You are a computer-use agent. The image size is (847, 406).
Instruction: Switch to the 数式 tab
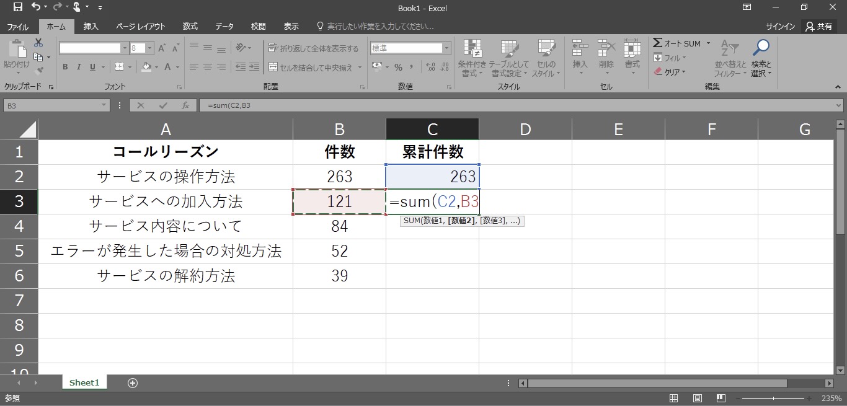190,27
